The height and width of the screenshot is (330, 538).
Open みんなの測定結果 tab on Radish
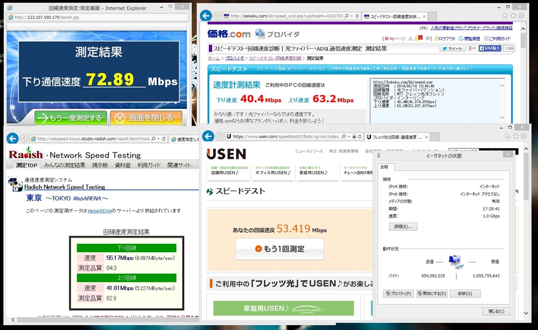coord(65,166)
